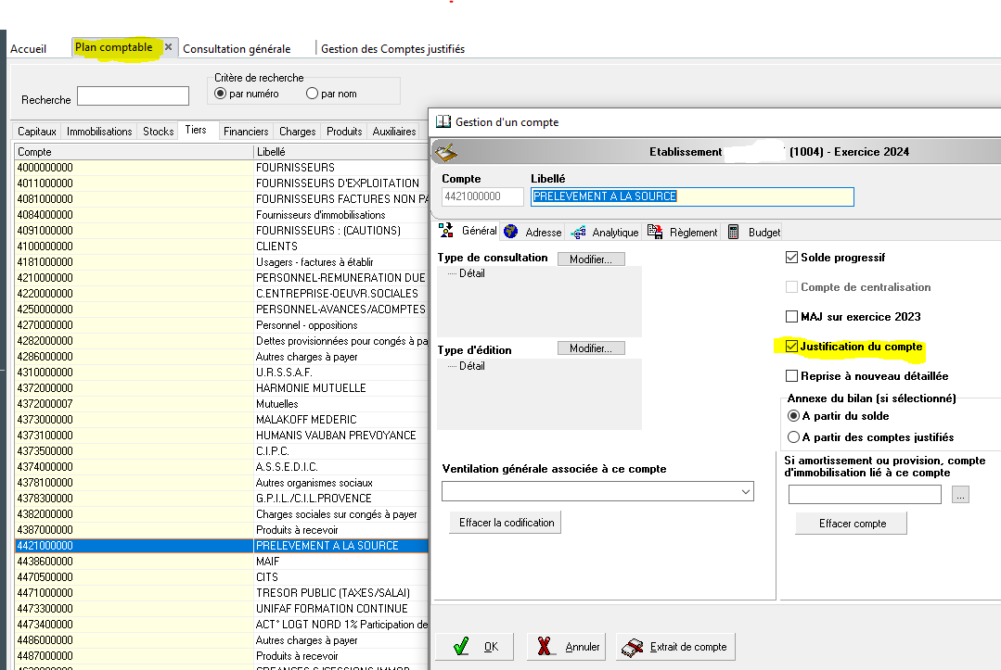Viewport: 1001px width, 670px height.
Task: Click the Recherche input field
Action: click(133, 96)
